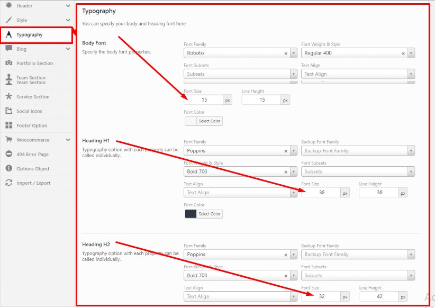Click Select Color button for Heading H1
435x308 pixels.
pos(209,214)
